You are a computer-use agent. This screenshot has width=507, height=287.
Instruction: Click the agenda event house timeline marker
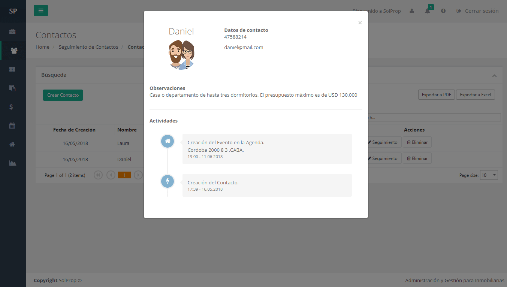point(168,141)
